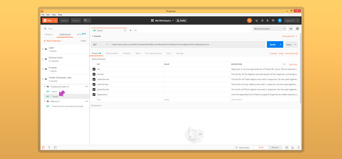This screenshot has width=342, height=159.
Task: Click the new window icon button
Action: 87,21
